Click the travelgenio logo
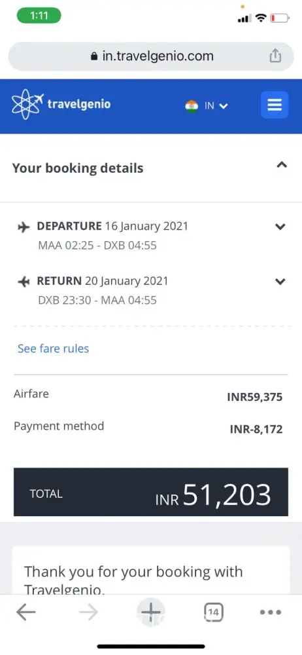Viewport: 302px width, 655px height. pyautogui.click(x=61, y=104)
